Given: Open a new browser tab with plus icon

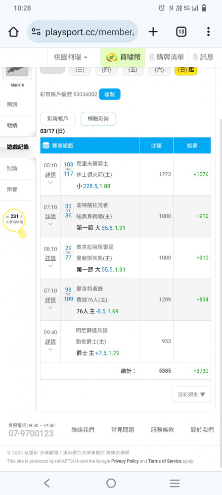Looking at the screenshot, I should click(x=153, y=32).
